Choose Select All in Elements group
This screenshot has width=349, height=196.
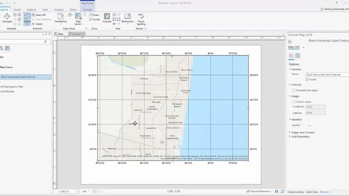(x=39, y=15)
